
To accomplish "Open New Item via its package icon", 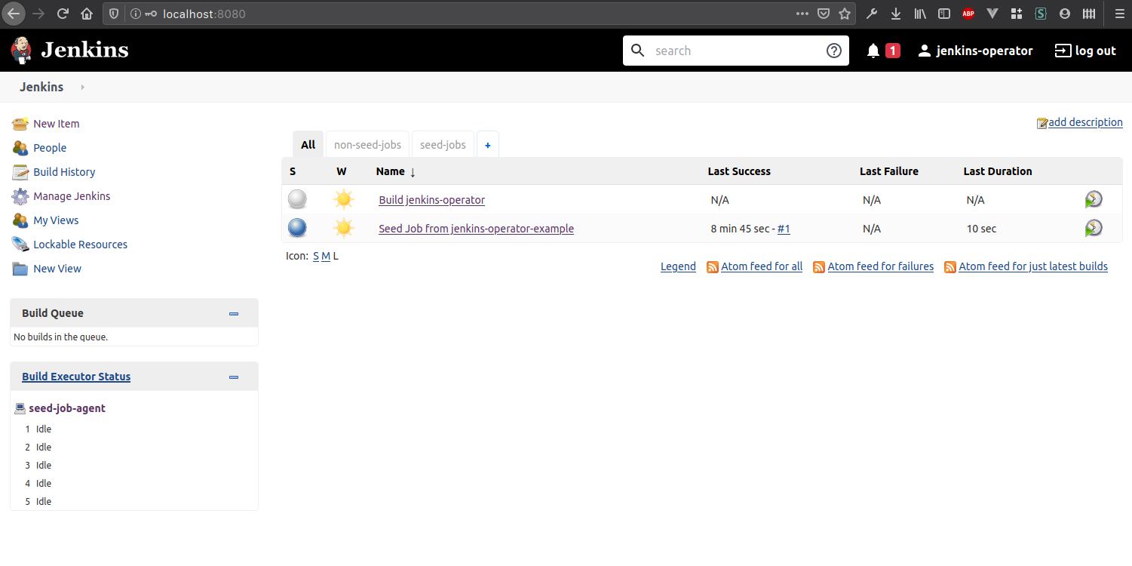I will 20,123.
